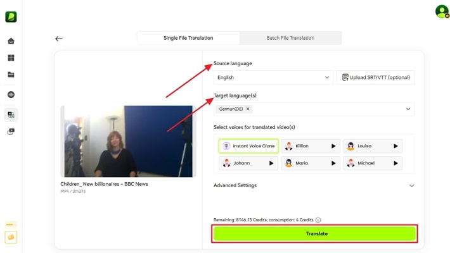Play Maria voice preview

[333, 163]
